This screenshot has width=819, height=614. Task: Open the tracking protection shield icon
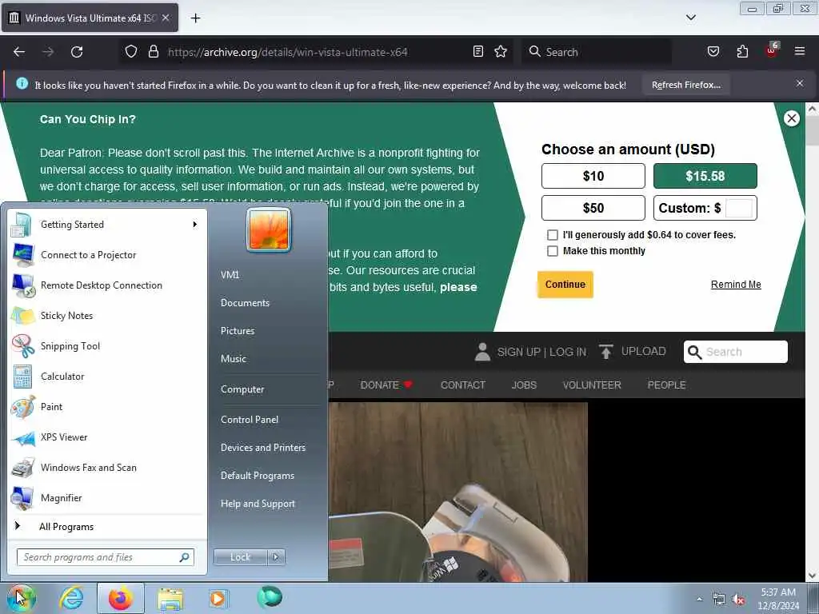131,52
